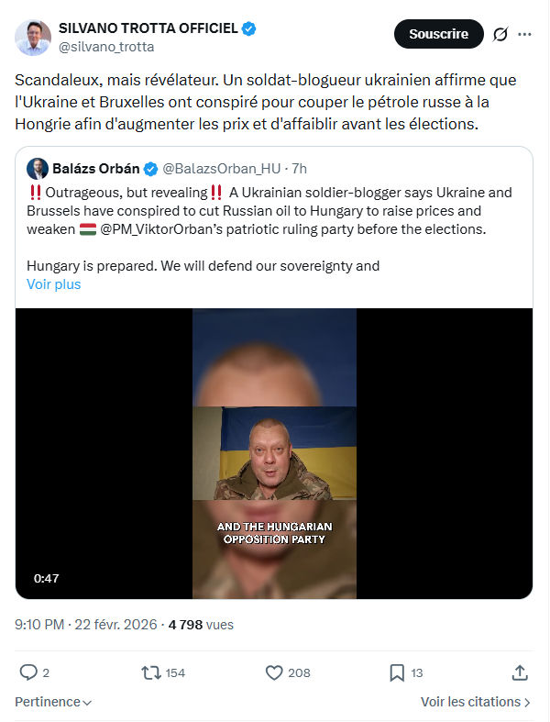Screen dimensions: 550x722
Task: Subscribe with the Souscrire button
Action: pyautogui.click(x=438, y=34)
